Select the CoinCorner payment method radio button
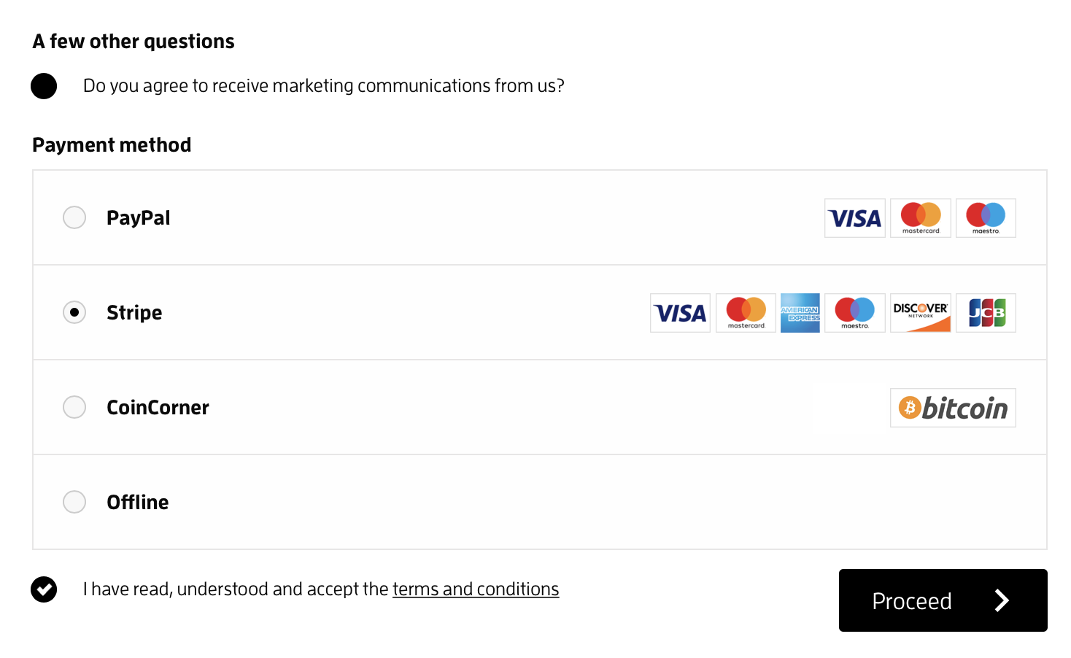The image size is (1071, 658). click(74, 407)
